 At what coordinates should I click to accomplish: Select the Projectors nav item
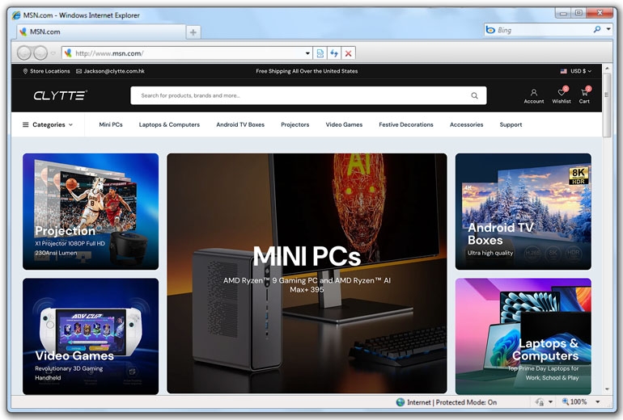click(295, 124)
